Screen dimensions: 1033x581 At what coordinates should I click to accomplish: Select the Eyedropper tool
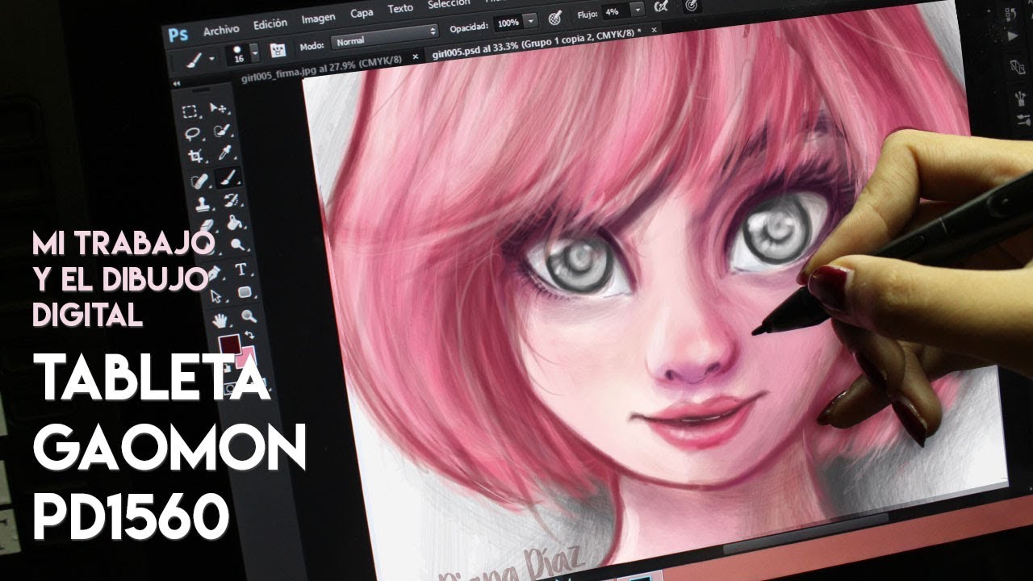tap(224, 153)
